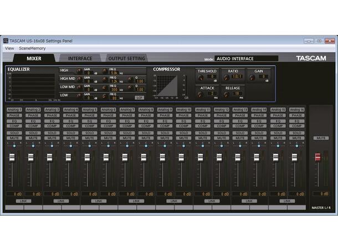
Task: Click the LOW MID gain knob
Action: tap(79, 88)
